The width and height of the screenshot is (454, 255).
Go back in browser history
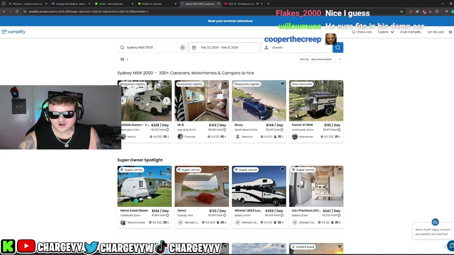pyautogui.click(x=4, y=11)
